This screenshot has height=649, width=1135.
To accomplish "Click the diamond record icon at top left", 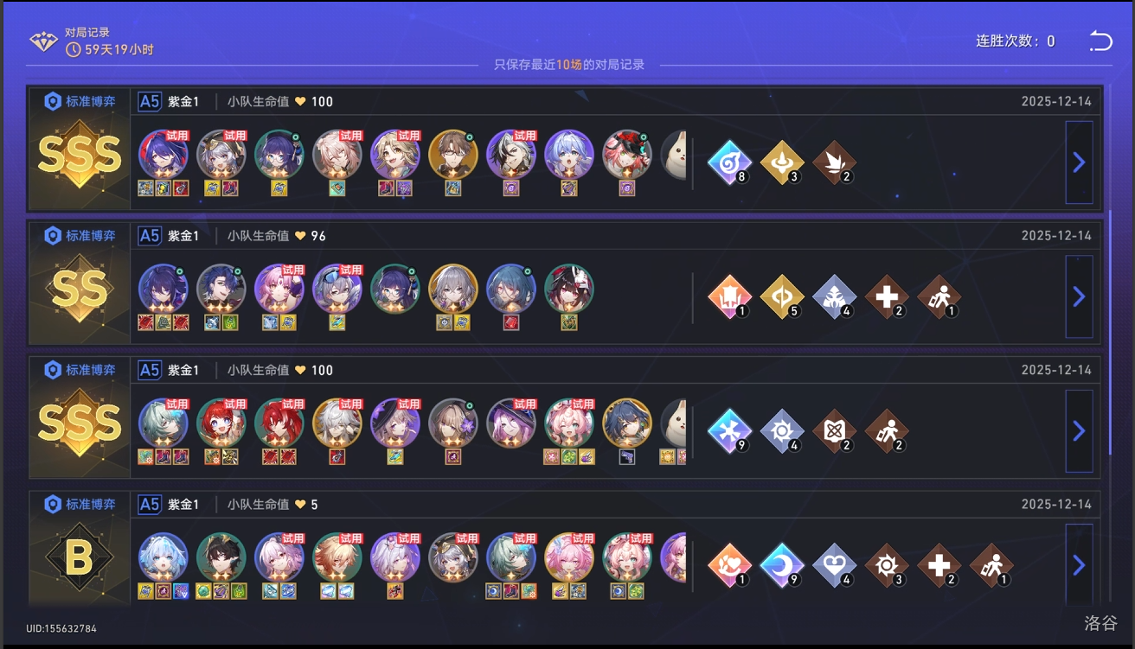I will [43, 41].
